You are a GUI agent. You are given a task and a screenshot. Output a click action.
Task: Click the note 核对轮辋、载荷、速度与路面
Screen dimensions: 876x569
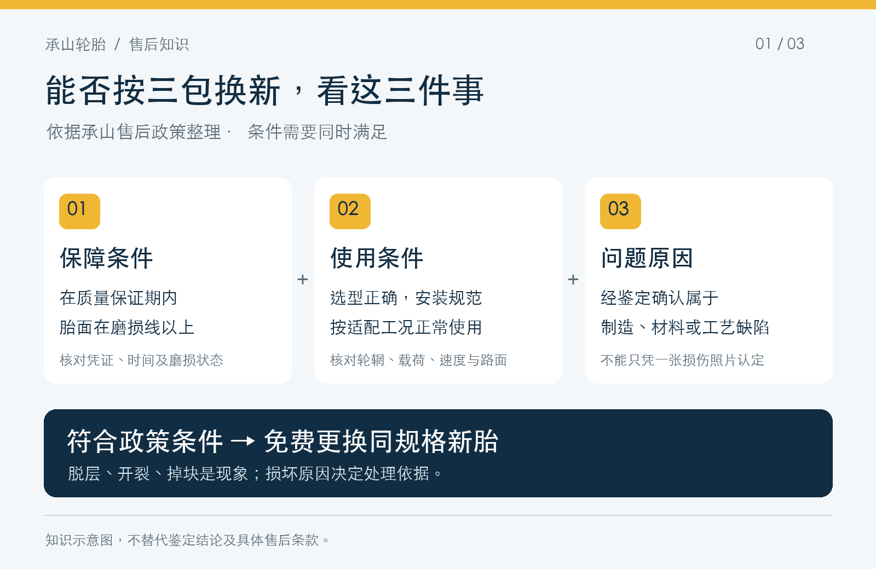418,360
